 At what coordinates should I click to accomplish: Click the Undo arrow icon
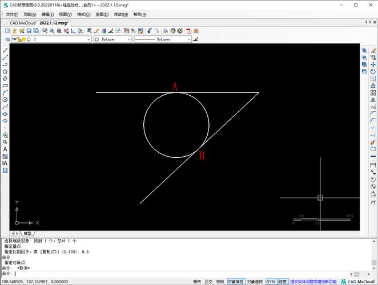(150, 31)
